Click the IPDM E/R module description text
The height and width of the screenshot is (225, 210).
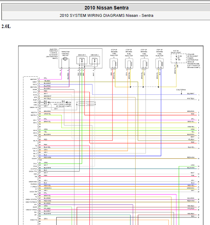pyautogui.click(x=194, y=61)
